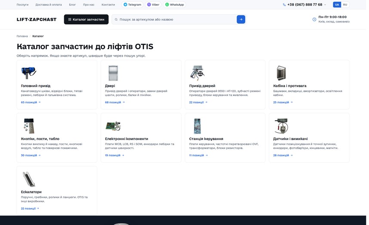Viewport: 369px width, 225px height.
Task: Expand the phone number dropdown chevron
Action: (325, 5)
